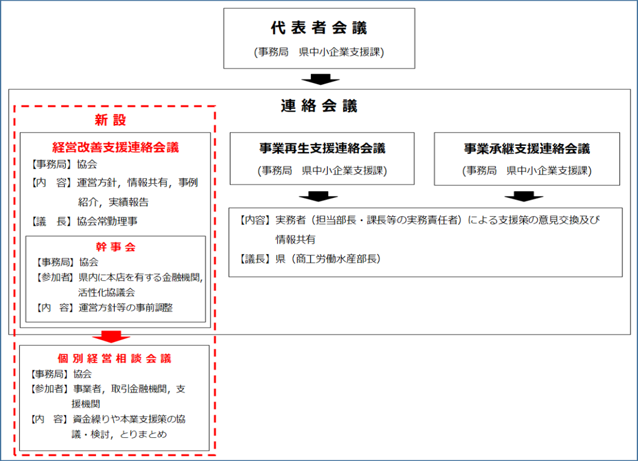Screen dimensions: 638x461
Task: Click the 県内に本店を有する金融機関 participants line
Action: tap(140, 277)
